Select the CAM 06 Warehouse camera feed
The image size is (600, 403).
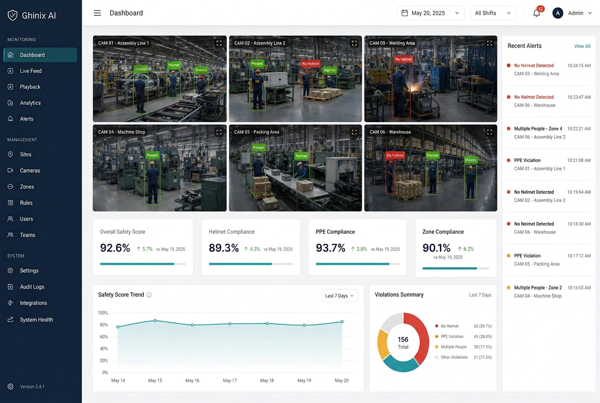pos(431,168)
